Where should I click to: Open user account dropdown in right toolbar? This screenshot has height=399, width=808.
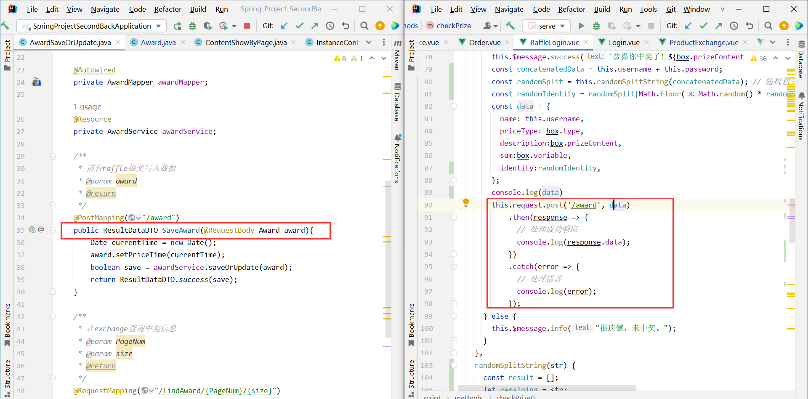490,26
